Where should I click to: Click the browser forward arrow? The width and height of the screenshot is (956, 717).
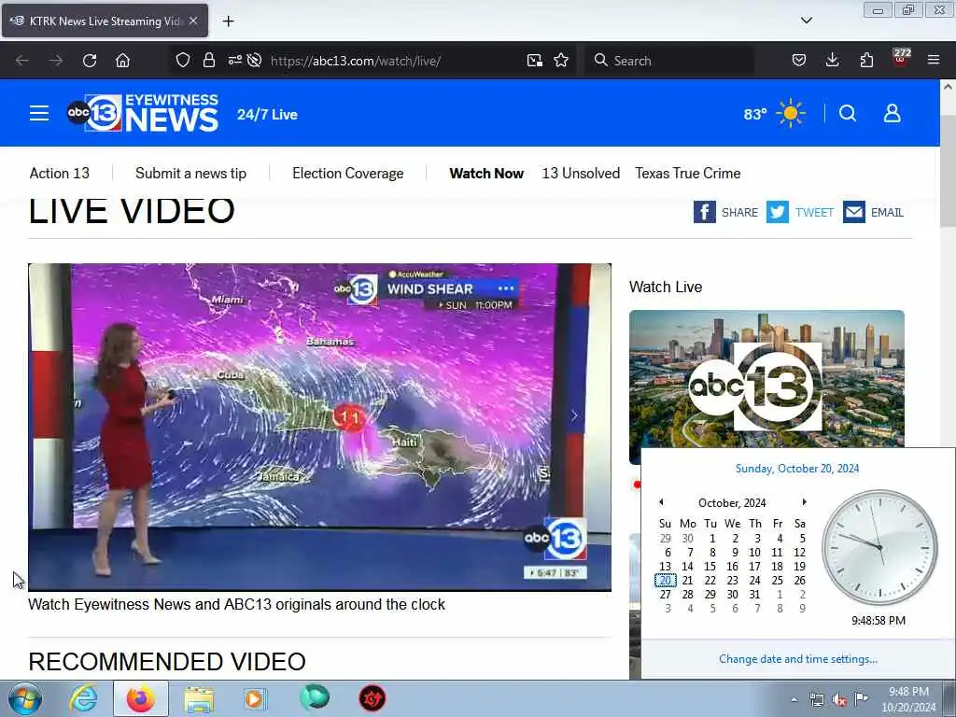coord(56,61)
